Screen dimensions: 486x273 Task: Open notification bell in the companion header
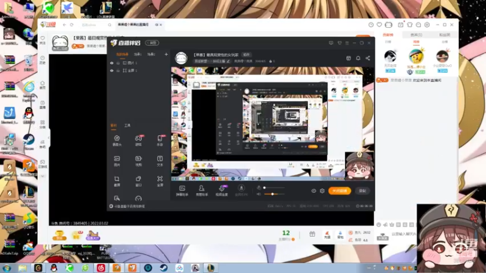[358, 58]
